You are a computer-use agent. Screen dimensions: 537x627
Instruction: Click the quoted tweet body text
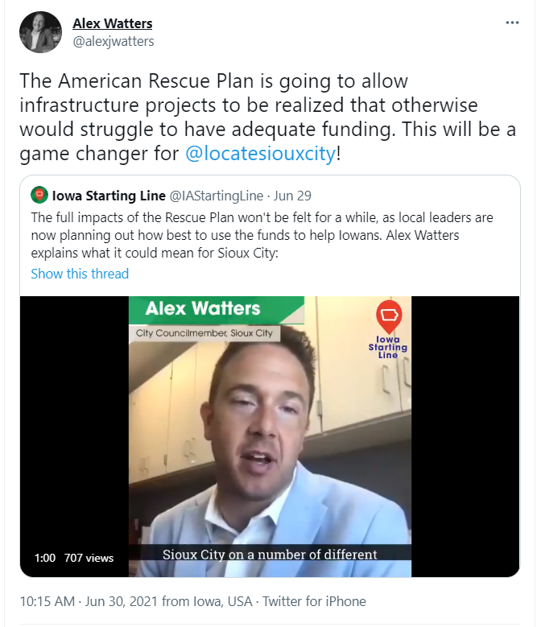(x=262, y=235)
